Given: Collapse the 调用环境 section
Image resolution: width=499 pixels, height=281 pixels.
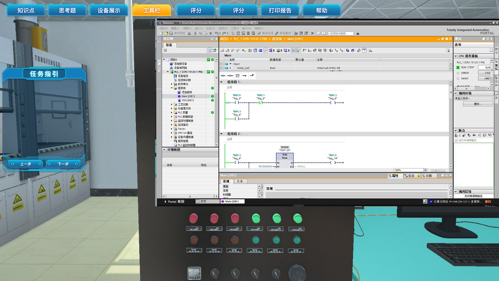Looking at the screenshot, I should tap(456, 93).
